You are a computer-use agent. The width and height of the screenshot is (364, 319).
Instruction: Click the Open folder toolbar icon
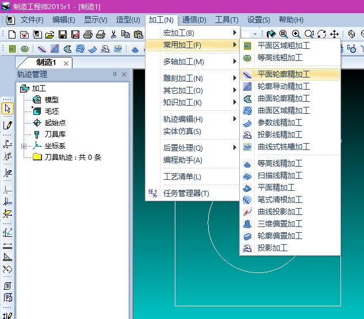pos(49,34)
